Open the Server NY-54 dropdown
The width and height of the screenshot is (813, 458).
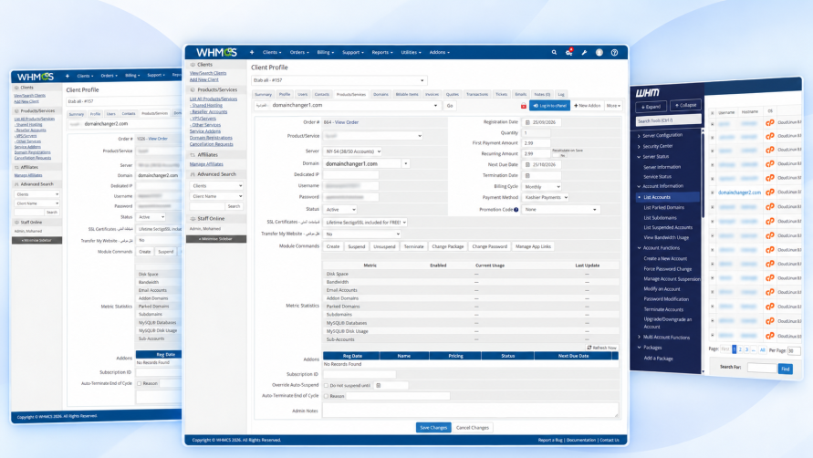tap(352, 151)
